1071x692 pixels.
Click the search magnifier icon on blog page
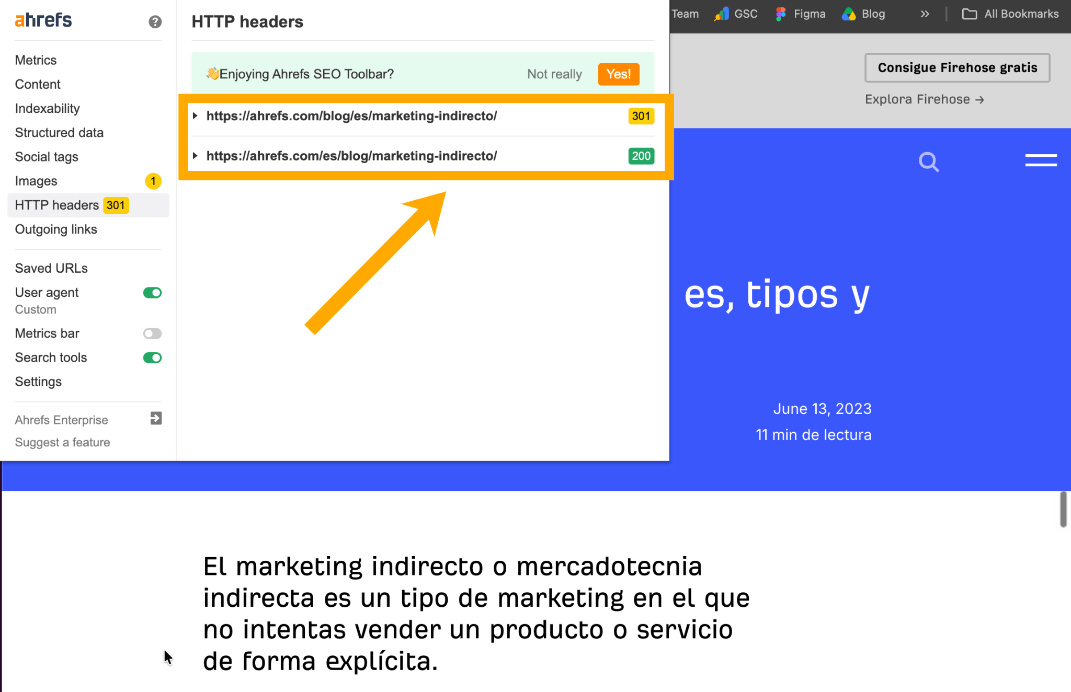(x=929, y=162)
